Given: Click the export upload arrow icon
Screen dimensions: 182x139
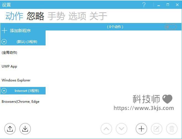Looking at the screenshot, I should tap(10, 129).
